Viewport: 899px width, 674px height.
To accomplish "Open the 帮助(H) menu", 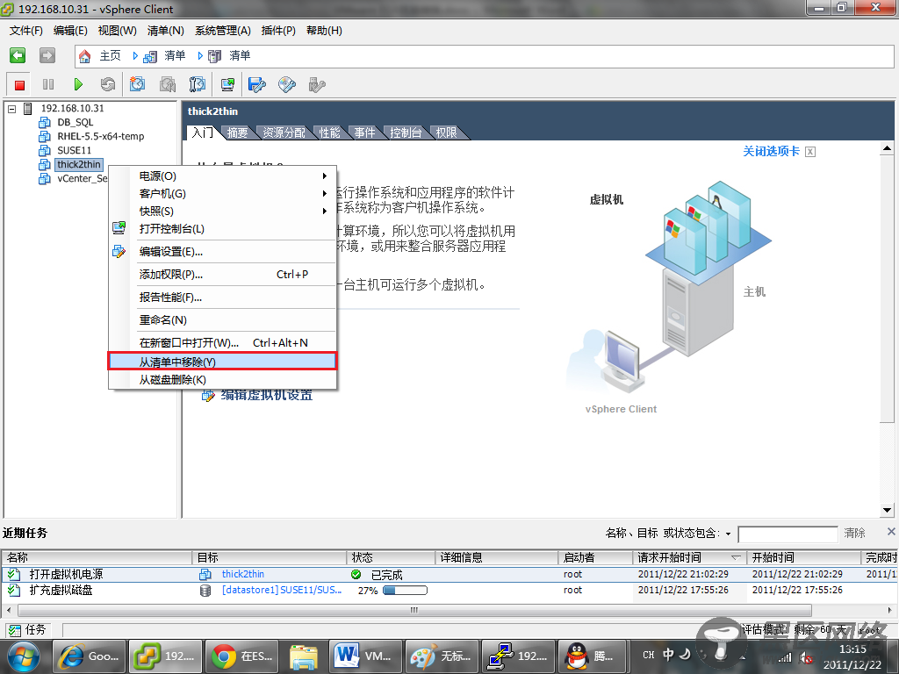I will coord(324,31).
